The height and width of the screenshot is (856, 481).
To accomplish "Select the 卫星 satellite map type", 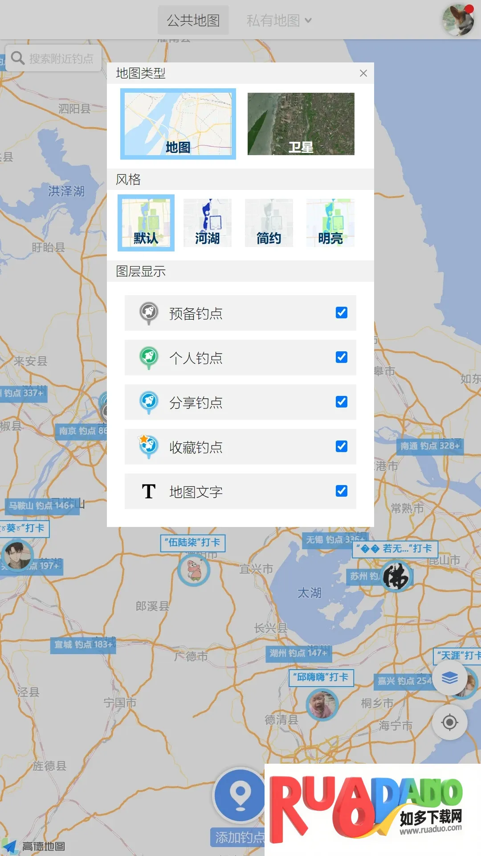I will click(301, 124).
